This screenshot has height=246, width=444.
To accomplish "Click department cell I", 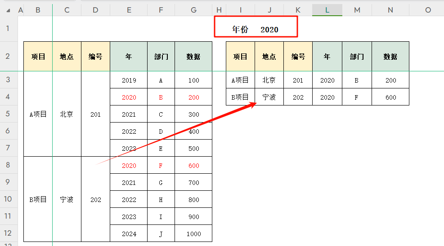I will tap(161, 217).
